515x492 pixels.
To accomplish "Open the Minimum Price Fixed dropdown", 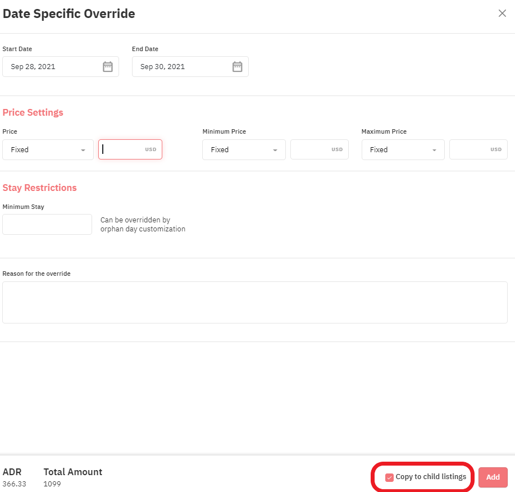I will tap(244, 150).
